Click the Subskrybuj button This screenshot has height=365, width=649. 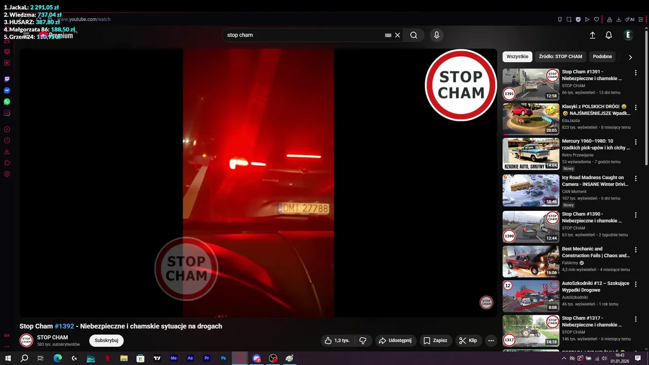[x=106, y=341]
